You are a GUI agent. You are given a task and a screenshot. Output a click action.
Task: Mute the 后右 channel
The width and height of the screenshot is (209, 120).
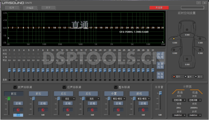click(92, 110)
